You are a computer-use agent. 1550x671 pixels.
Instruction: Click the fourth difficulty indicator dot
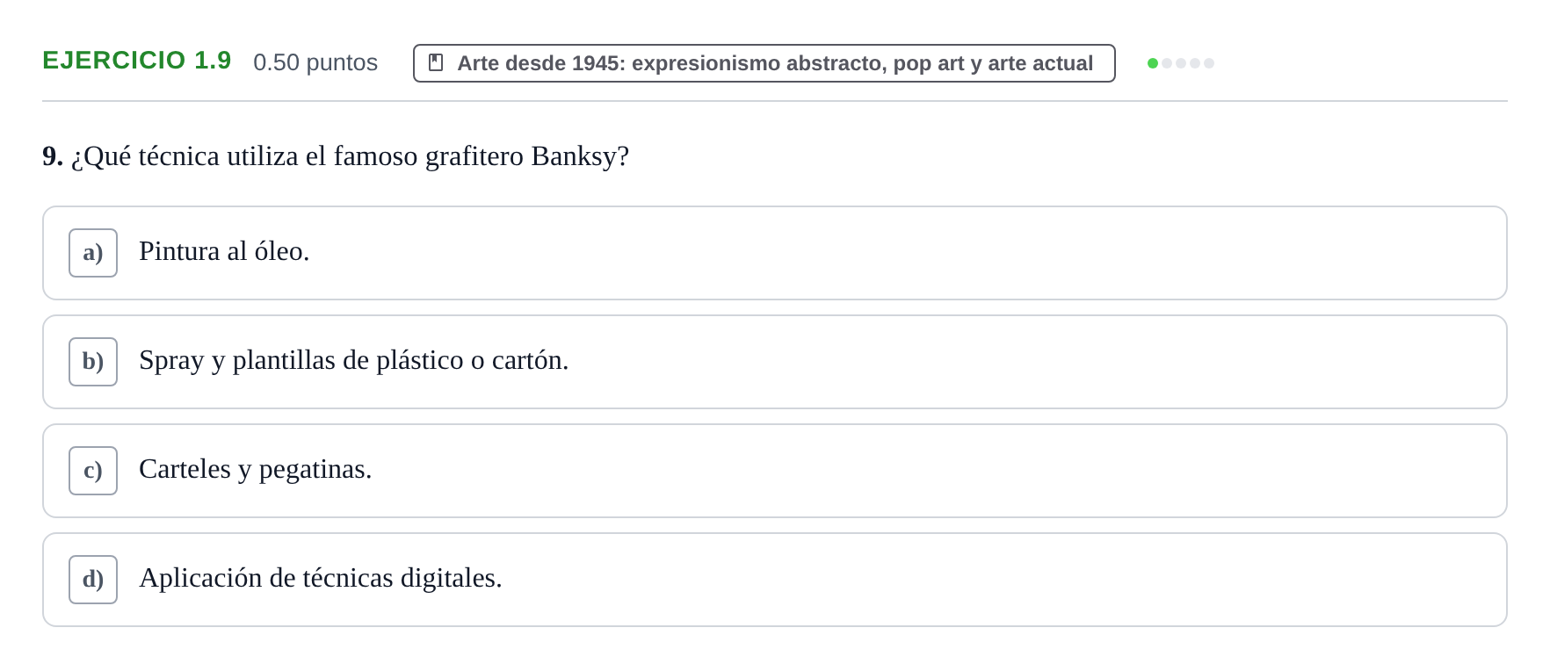tap(1195, 63)
